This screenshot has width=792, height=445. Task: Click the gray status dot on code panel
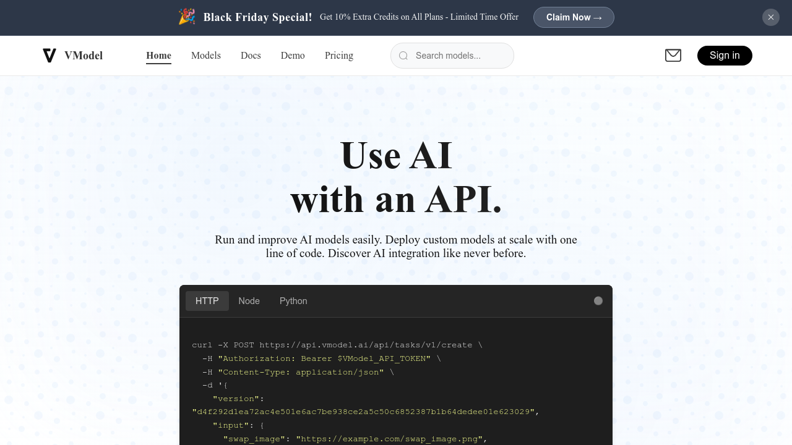tap(598, 300)
